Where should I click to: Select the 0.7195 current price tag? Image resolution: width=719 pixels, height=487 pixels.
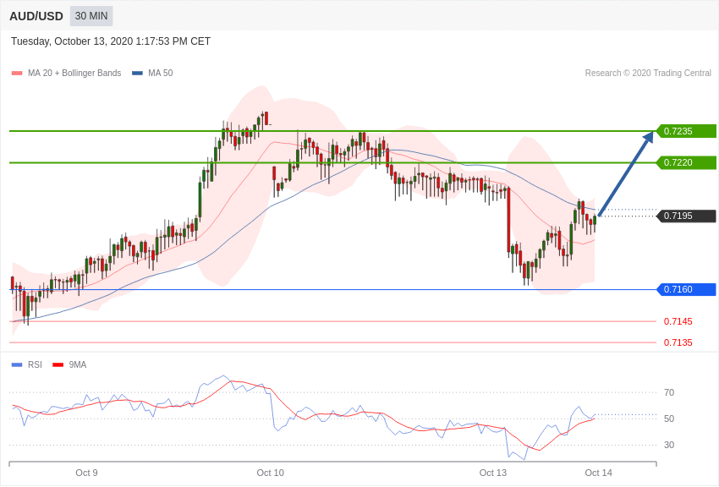click(x=687, y=216)
